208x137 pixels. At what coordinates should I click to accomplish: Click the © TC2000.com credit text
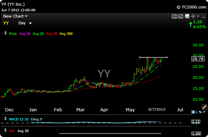tap(191, 7)
